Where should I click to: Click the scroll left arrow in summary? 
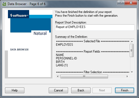point(58,76)
